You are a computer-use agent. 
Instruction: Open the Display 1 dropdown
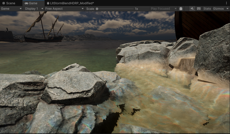pos(34,9)
